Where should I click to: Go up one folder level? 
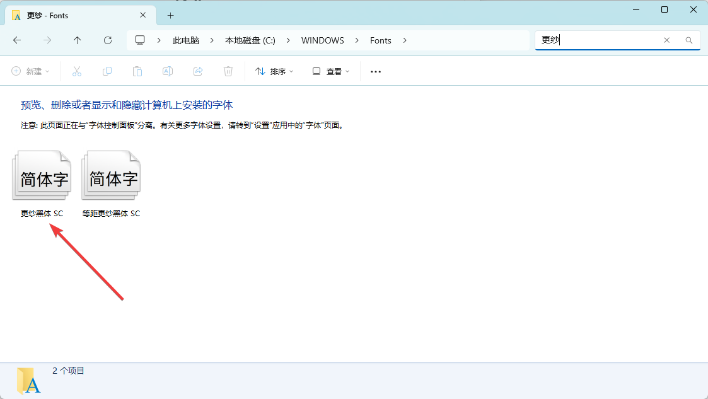tap(78, 40)
